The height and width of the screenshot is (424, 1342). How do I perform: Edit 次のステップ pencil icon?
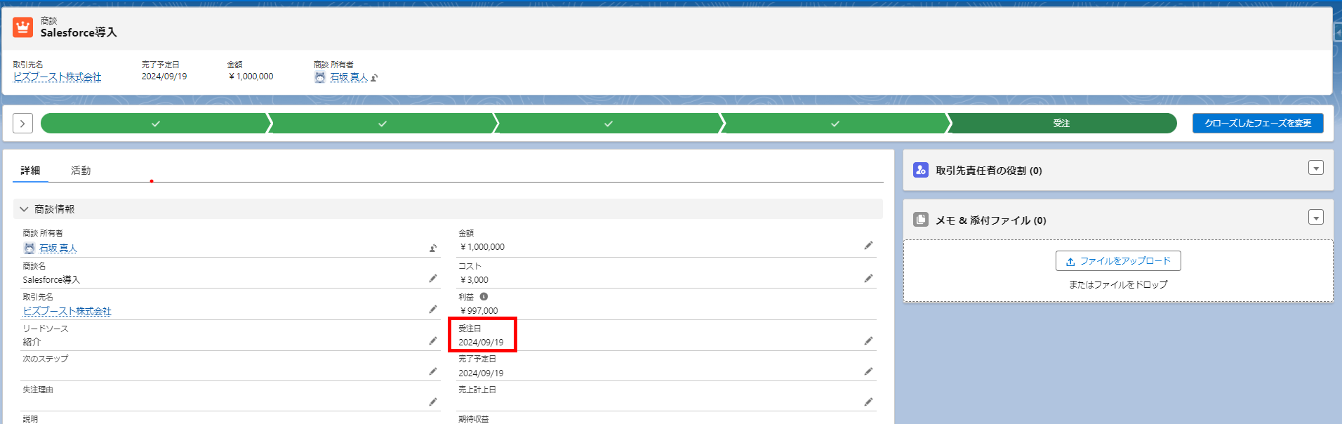pyautogui.click(x=433, y=371)
